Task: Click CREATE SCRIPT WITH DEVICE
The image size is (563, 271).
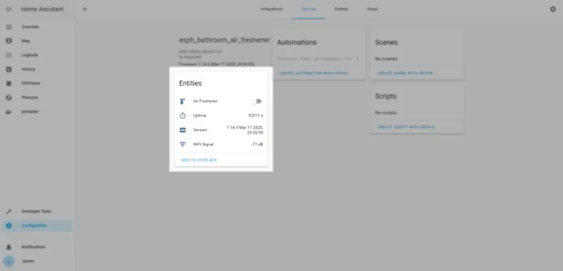Action: [x=406, y=127]
